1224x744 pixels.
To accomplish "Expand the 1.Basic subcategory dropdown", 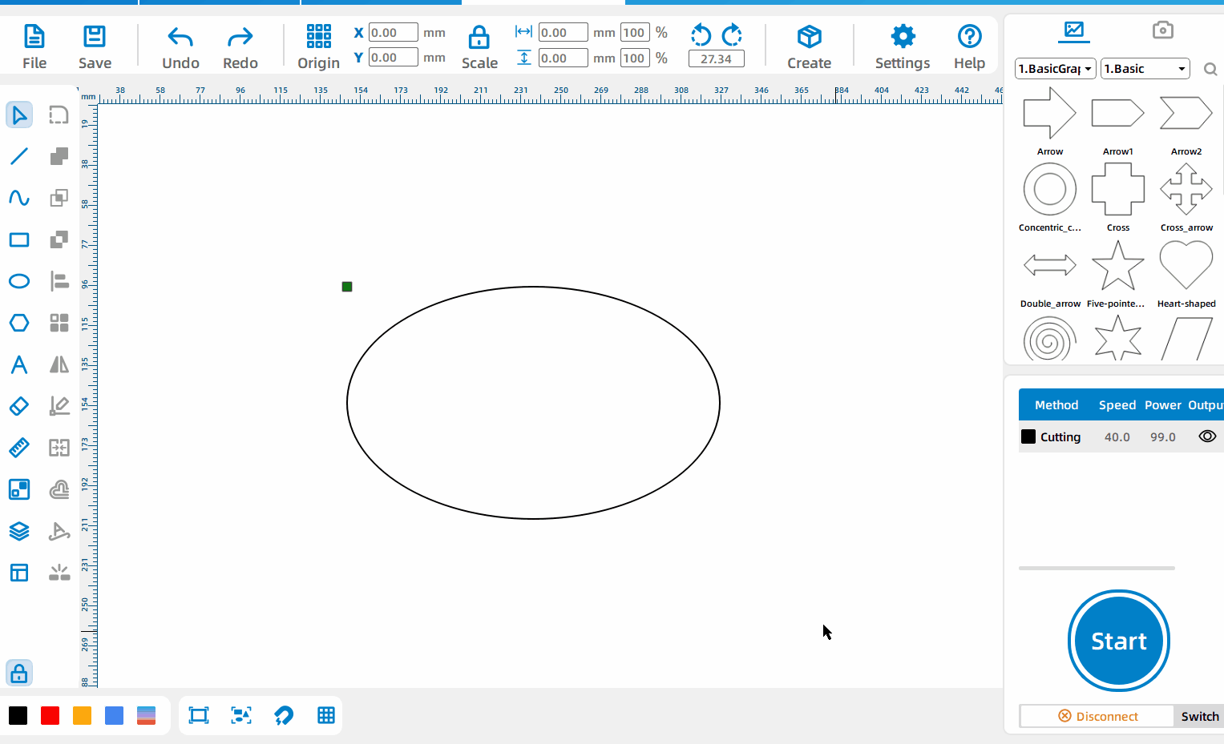I will pyautogui.click(x=1145, y=69).
